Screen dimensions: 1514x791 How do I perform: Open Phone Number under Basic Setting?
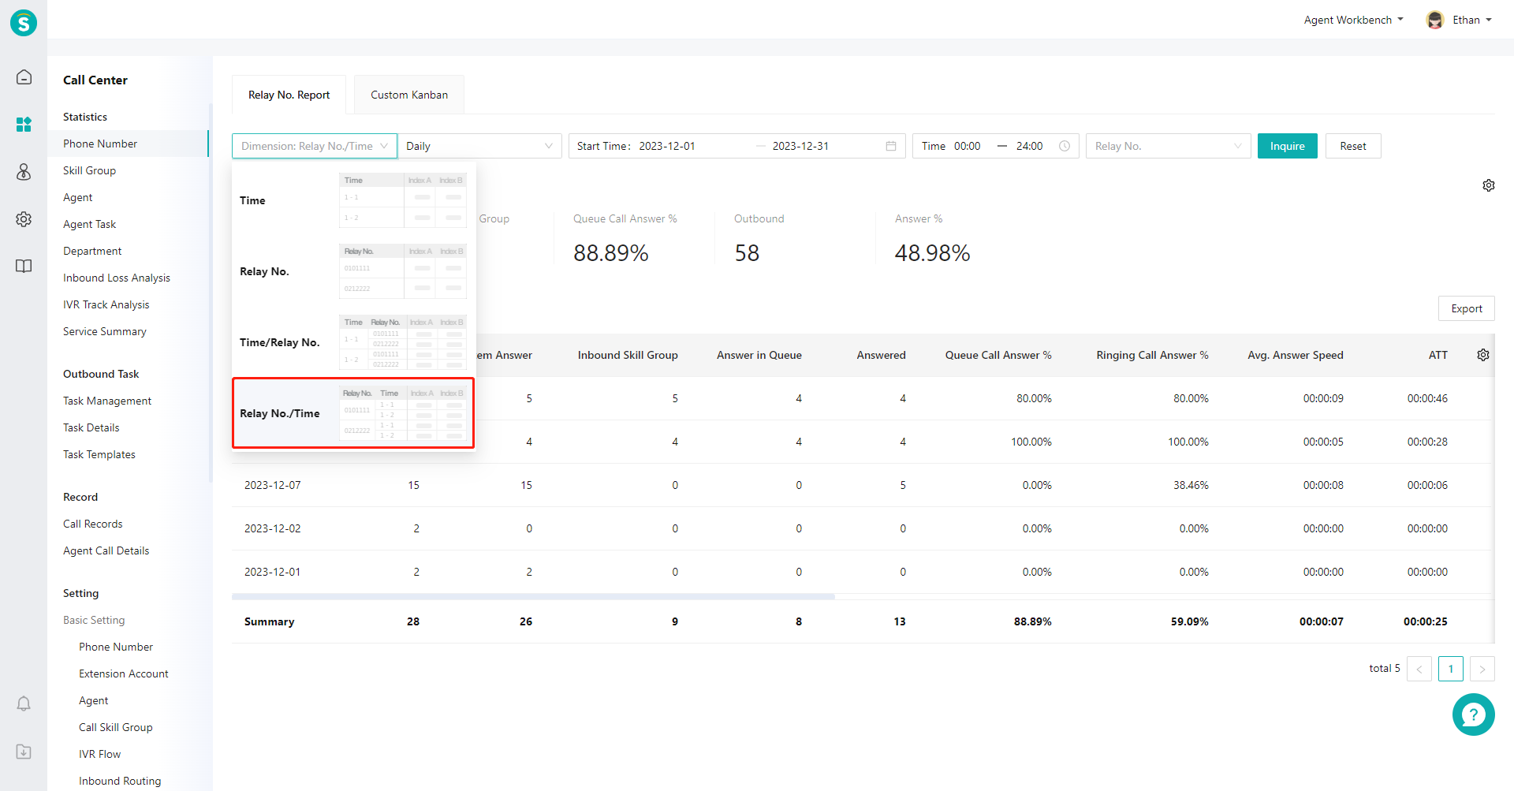click(x=116, y=647)
